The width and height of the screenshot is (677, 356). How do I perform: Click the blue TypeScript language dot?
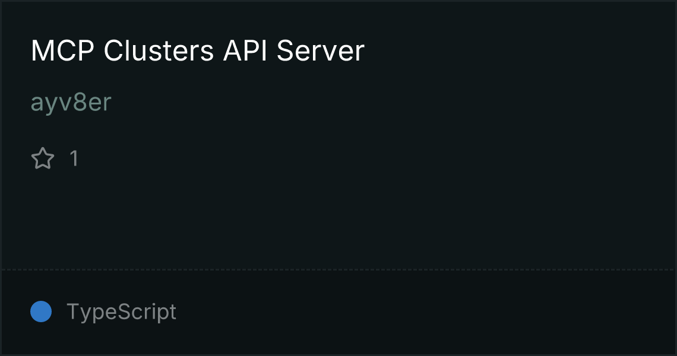coord(41,311)
